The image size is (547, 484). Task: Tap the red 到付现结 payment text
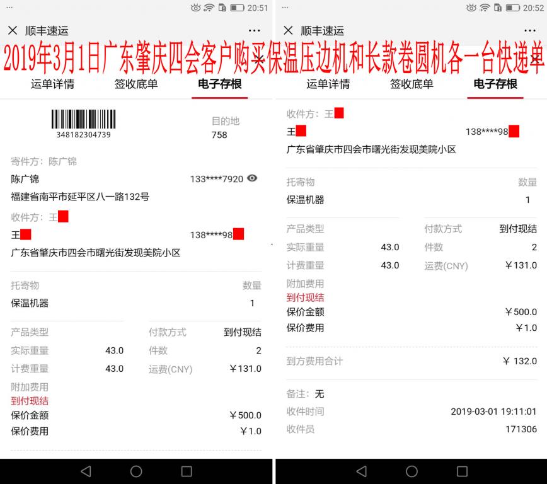pos(30,401)
